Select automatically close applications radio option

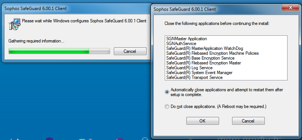click(x=167, y=92)
